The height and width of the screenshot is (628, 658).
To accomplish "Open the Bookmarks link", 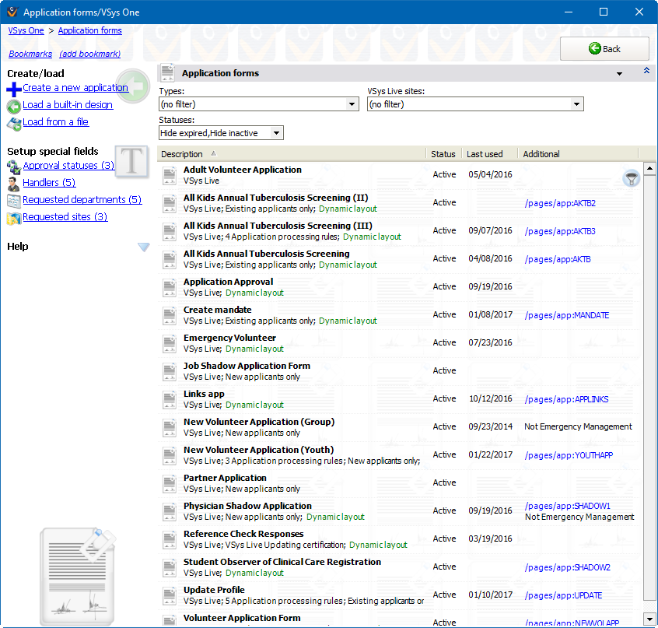I will coord(30,54).
